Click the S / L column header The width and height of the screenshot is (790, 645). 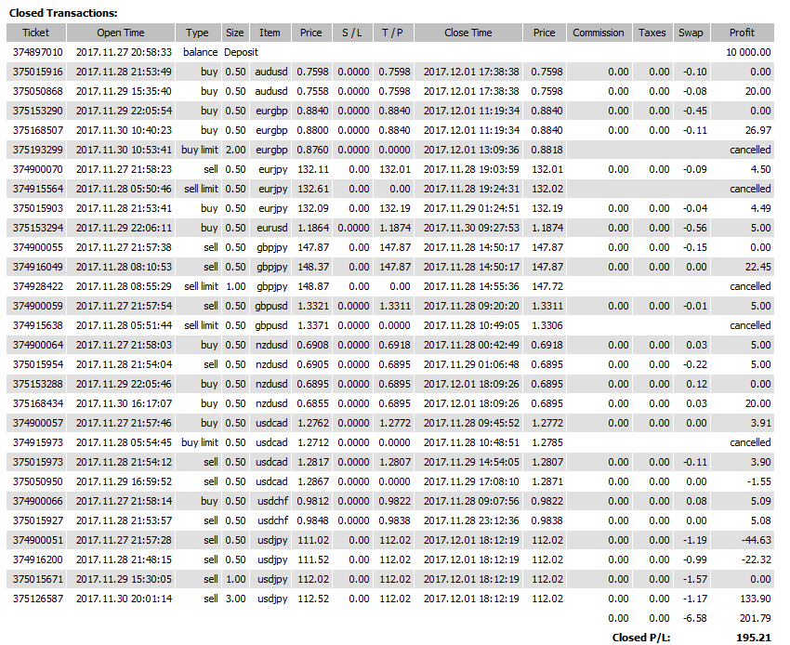tap(352, 33)
